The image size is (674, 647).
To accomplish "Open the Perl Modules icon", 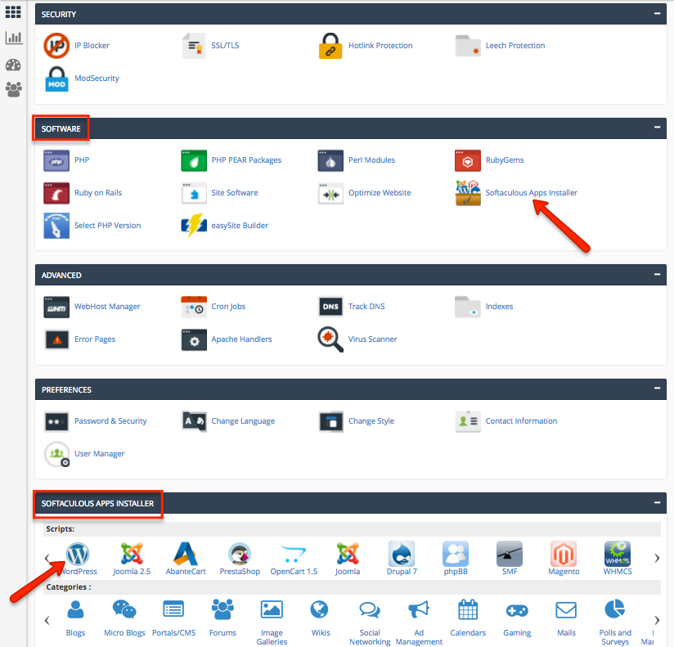I will [x=330, y=160].
